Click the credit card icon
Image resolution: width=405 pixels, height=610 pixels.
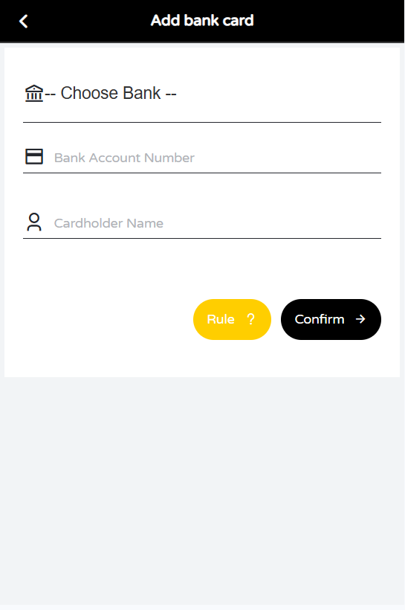[34, 156]
